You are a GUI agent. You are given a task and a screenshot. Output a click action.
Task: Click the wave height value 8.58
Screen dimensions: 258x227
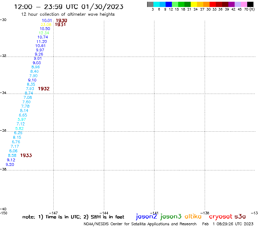coord(12,156)
